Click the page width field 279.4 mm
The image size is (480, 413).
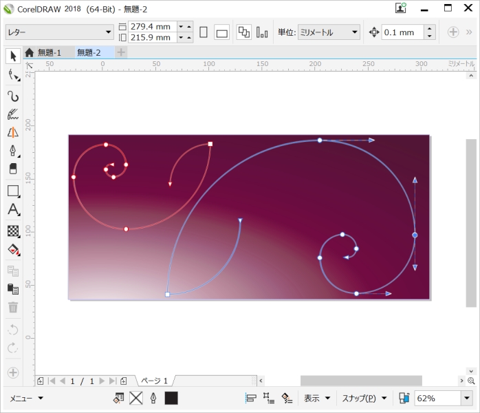pyautogui.click(x=152, y=26)
